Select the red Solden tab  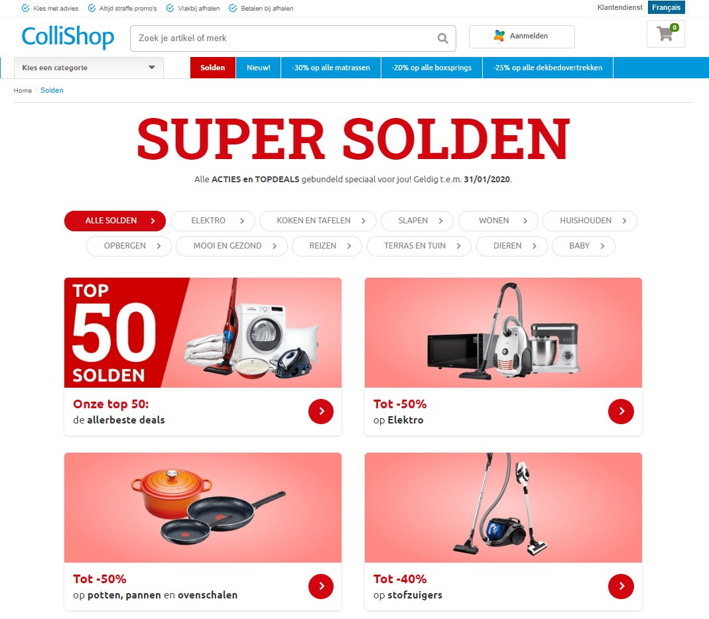click(212, 68)
